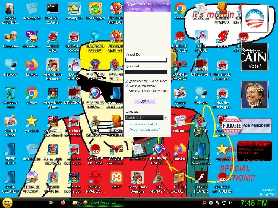Screen dimensions: 278x208
Task: Minimize the Yahoo! Messenger window
Action: coord(160,4)
